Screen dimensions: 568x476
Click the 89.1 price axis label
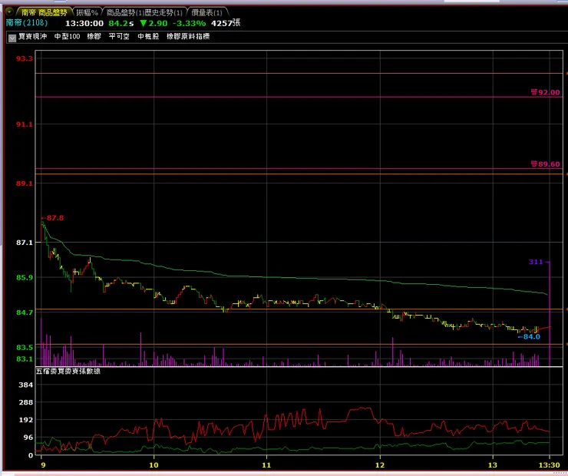(25, 183)
